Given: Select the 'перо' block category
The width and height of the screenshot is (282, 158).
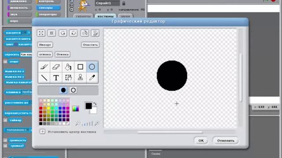Looking at the screenshot, I should click(19, 21).
